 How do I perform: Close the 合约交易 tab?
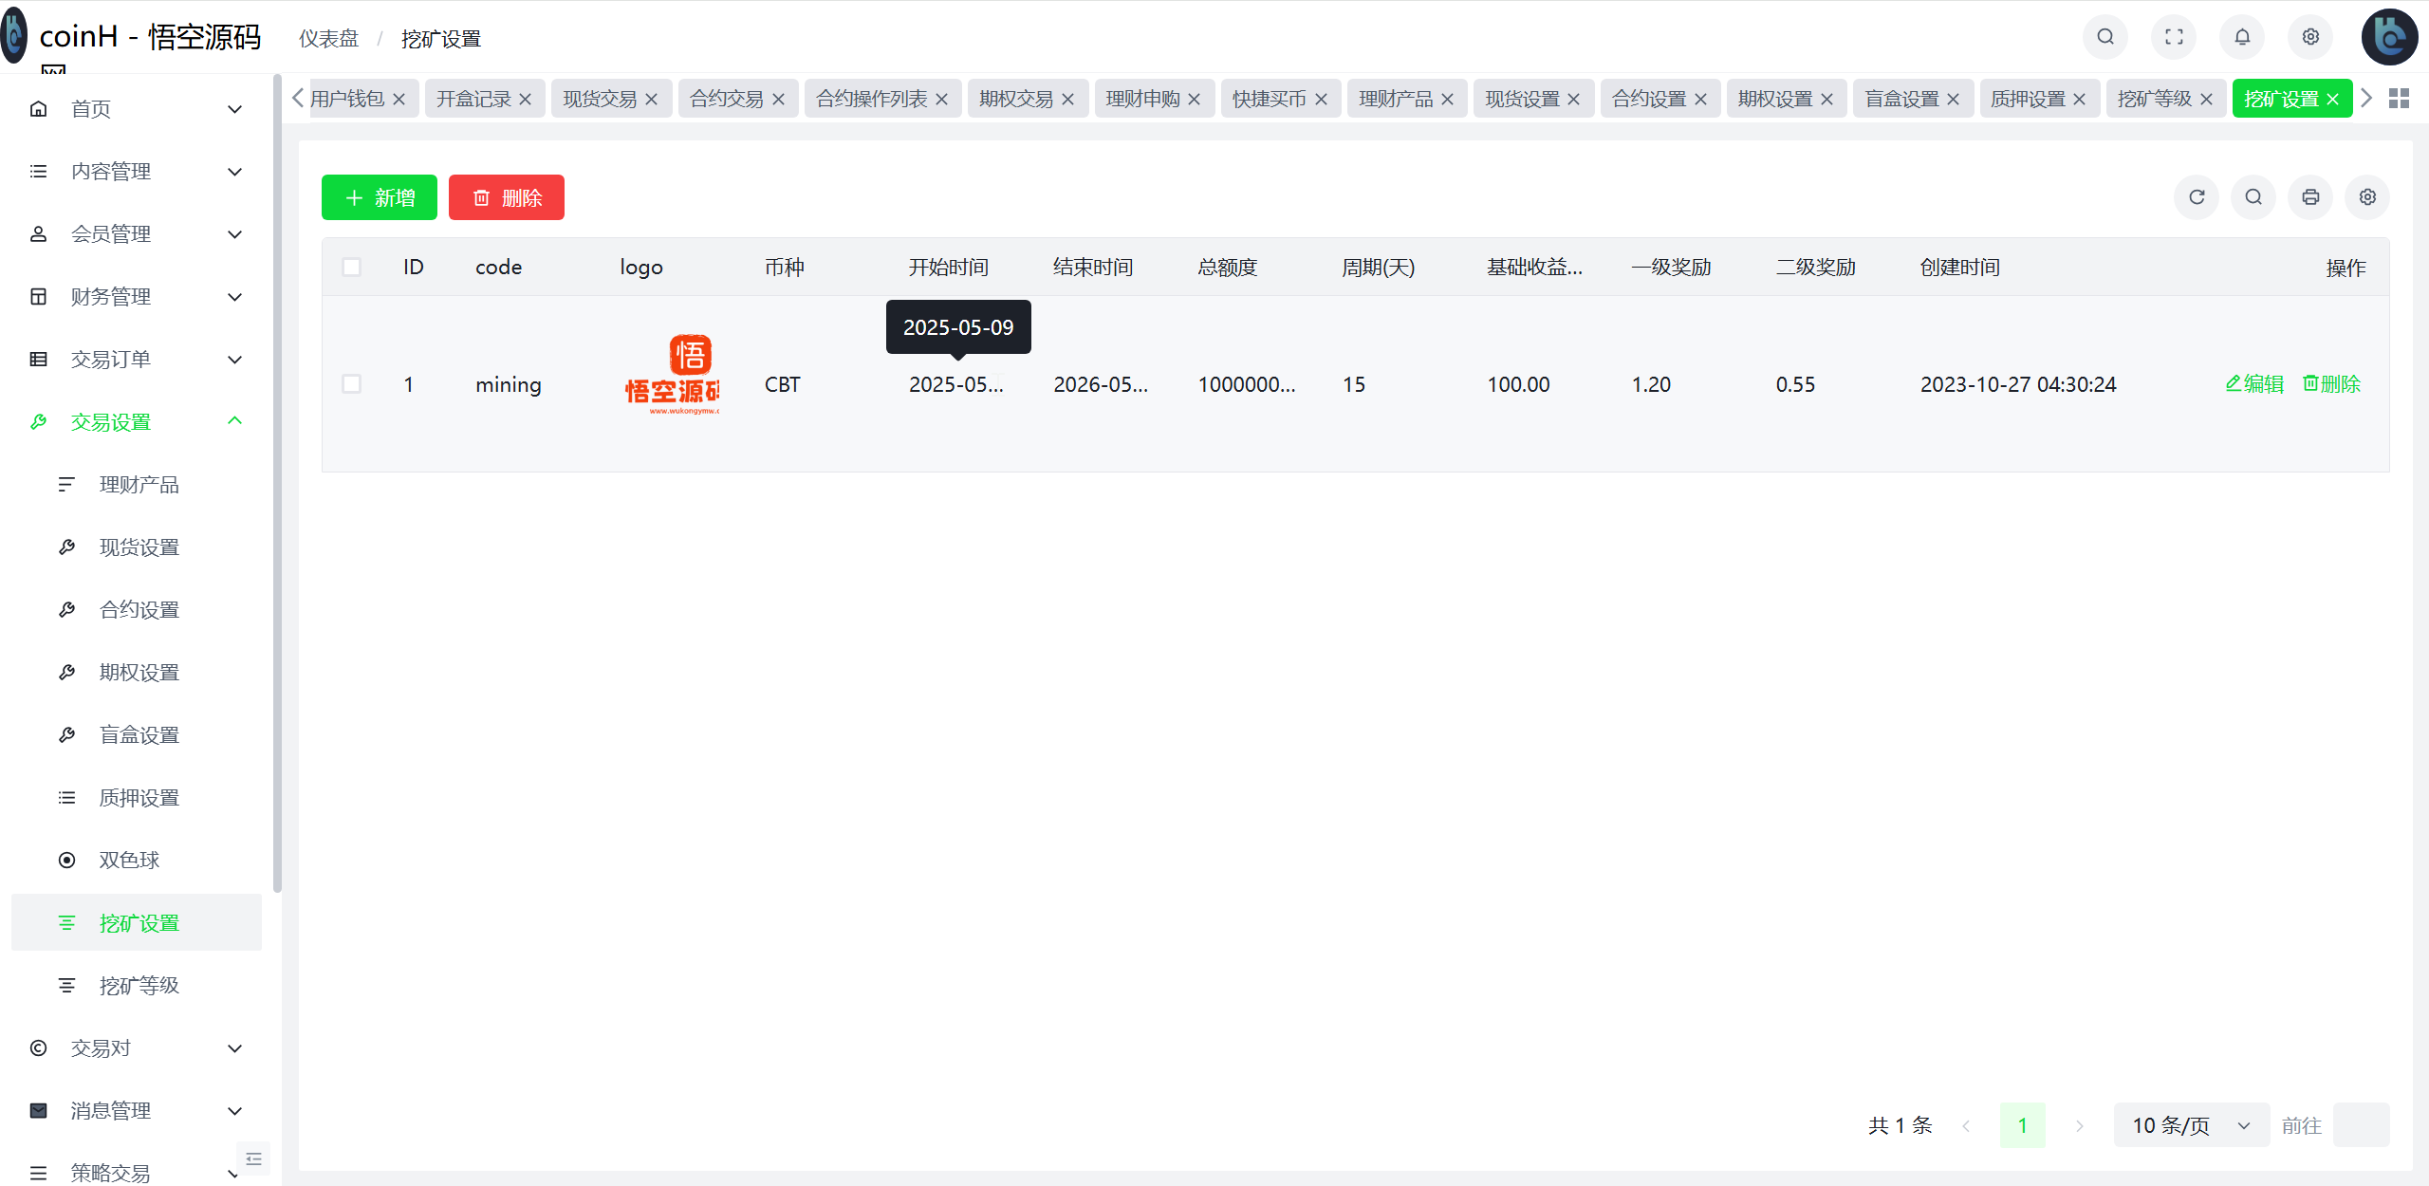[778, 99]
